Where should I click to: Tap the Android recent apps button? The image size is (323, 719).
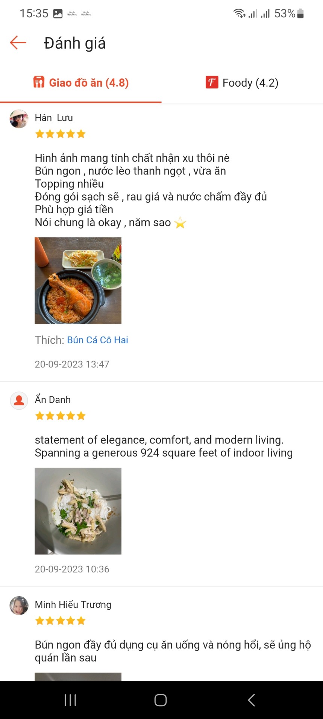(70, 700)
